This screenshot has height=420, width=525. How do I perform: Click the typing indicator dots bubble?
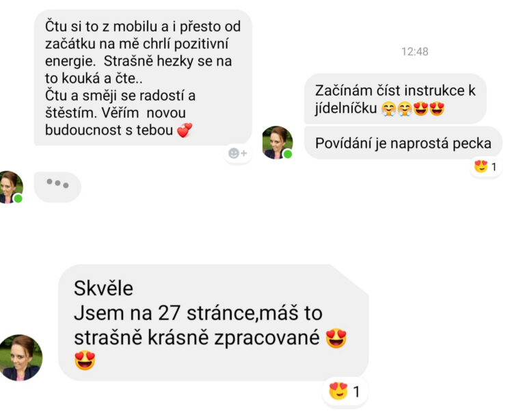click(x=57, y=187)
